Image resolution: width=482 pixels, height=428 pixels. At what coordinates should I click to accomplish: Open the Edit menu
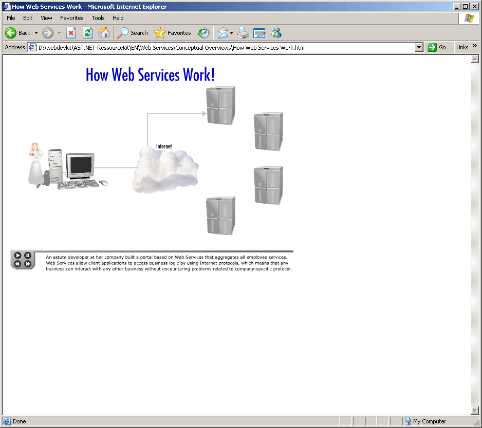click(x=28, y=18)
